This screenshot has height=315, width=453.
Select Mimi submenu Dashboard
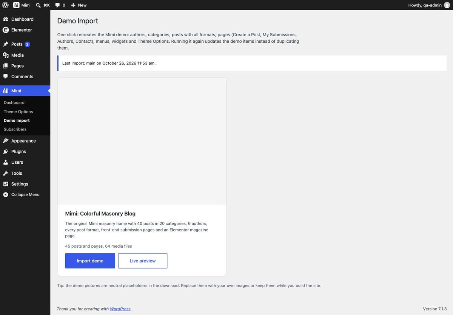14,102
